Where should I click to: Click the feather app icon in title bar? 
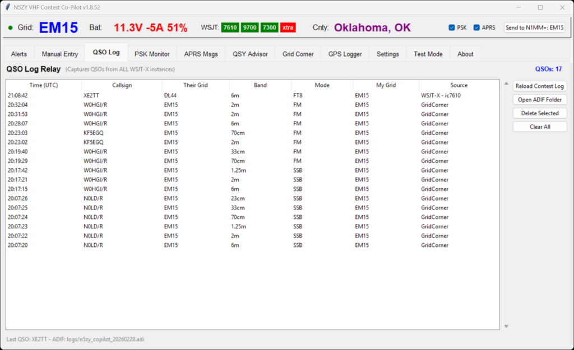click(7, 7)
